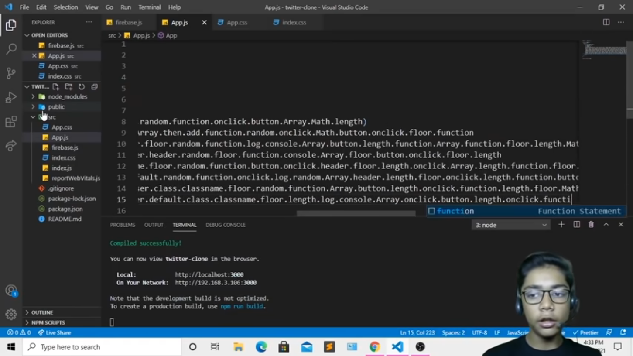The image size is (633, 356).
Task: Open the Search view in activity bar
Action: [x=11, y=48]
